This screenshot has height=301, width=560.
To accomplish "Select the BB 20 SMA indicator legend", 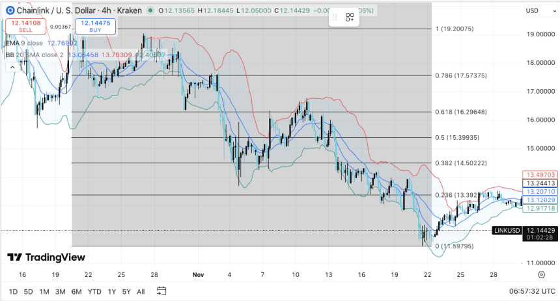I will pyautogui.click(x=33, y=55).
